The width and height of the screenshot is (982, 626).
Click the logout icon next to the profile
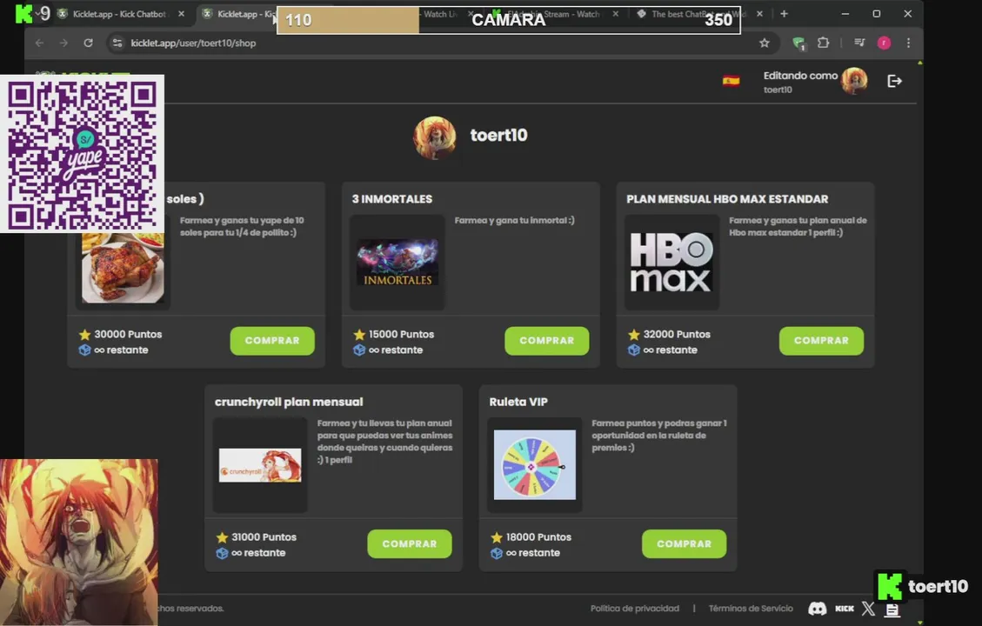click(x=894, y=81)
